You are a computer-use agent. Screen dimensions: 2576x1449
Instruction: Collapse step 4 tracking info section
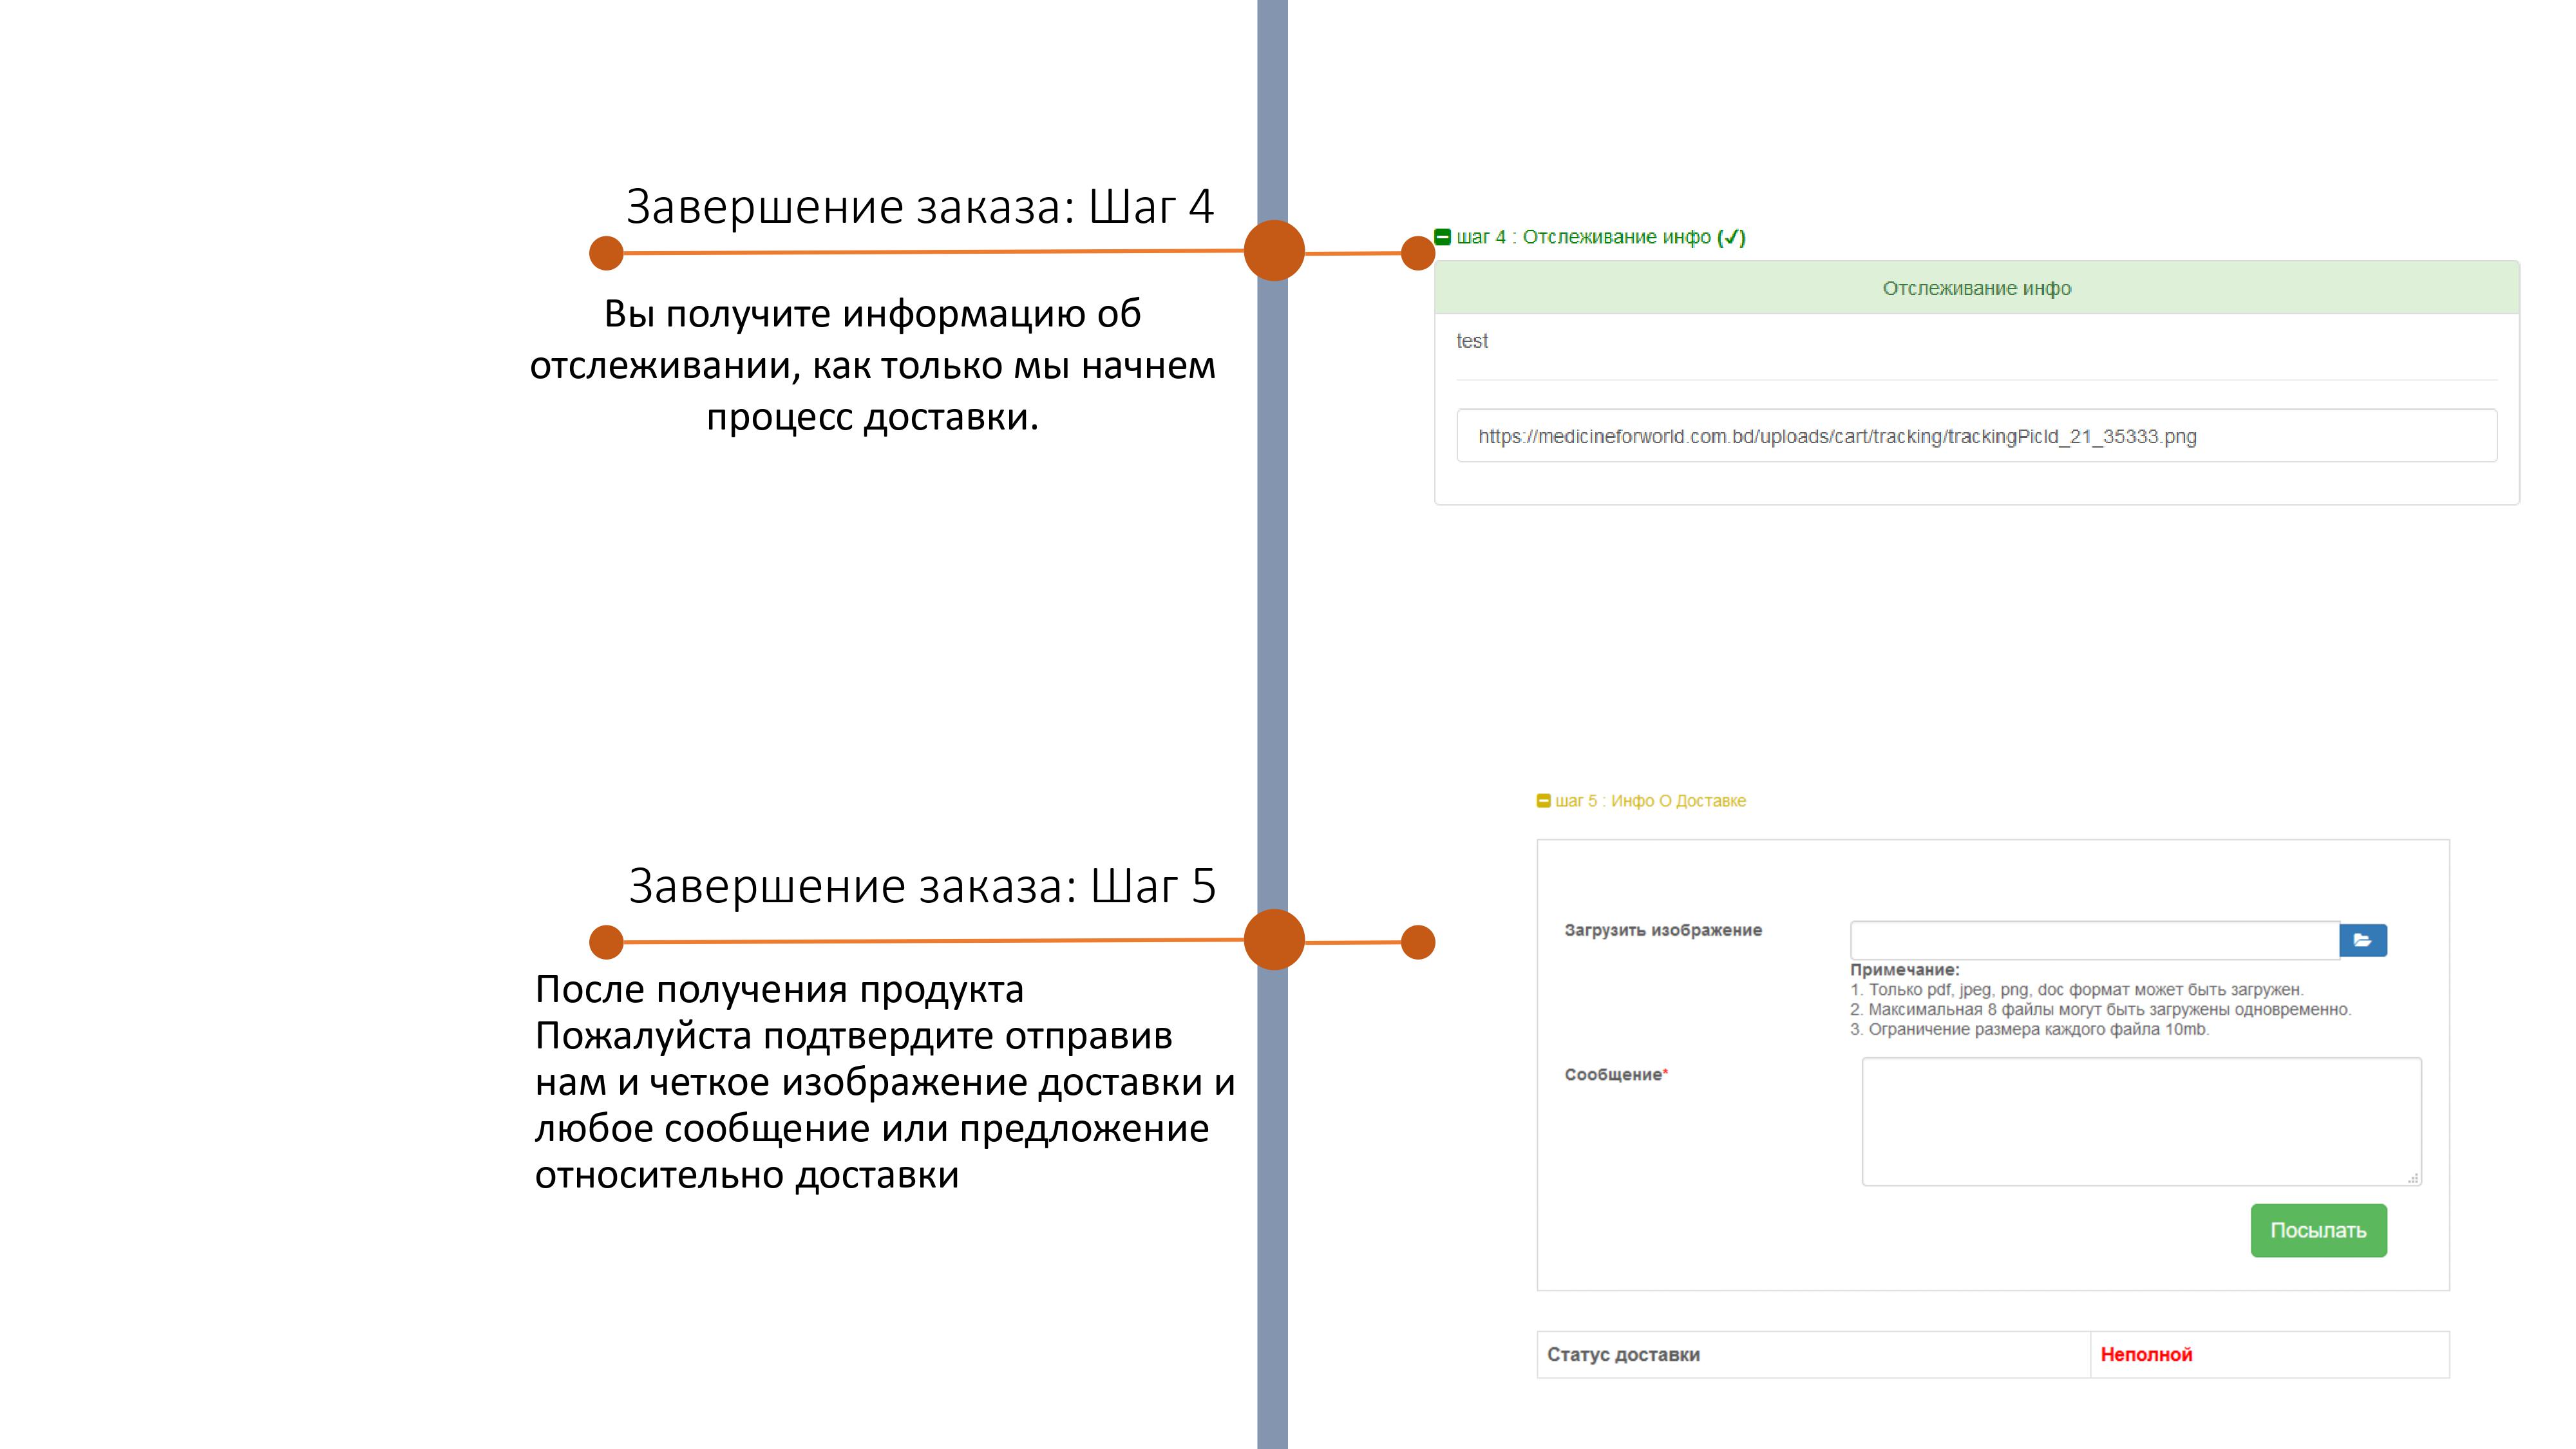tap(1442, 237)
